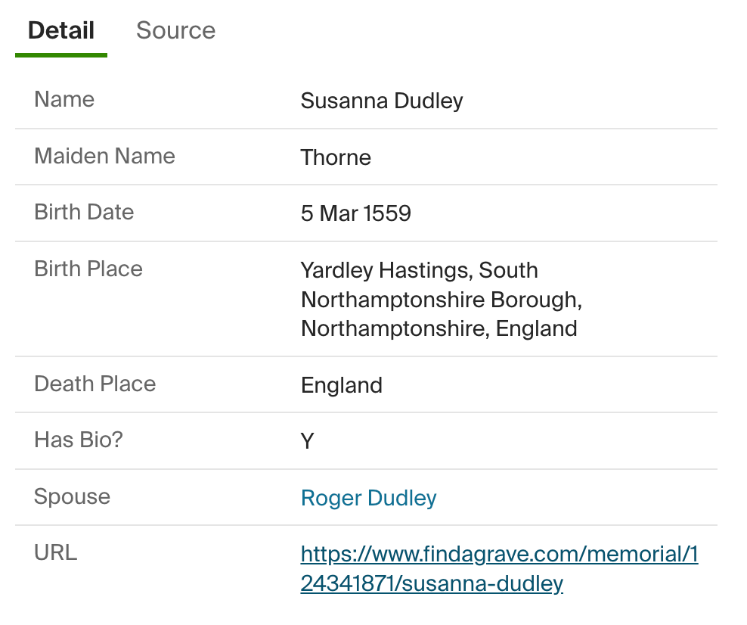Screen dimensions: 747x625
Task: Click the 'Northamptonshire Borough,' text line
Action: tap(441, 300)
